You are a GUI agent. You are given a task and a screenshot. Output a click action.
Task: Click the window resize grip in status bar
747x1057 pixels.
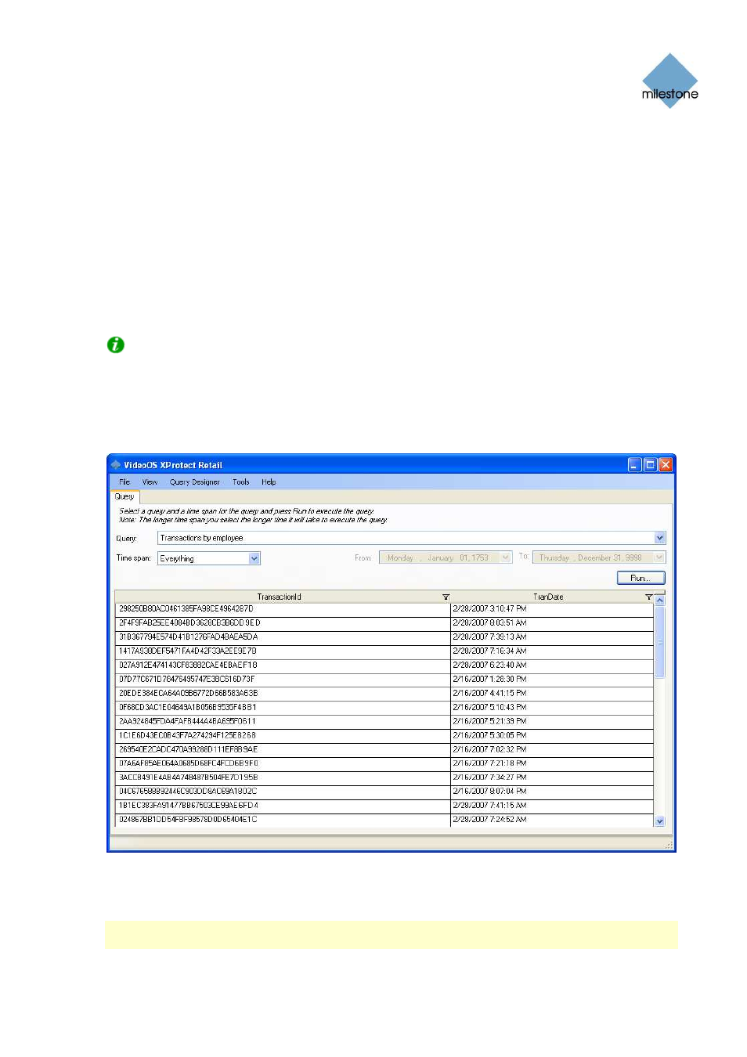(x=669, y=844)
